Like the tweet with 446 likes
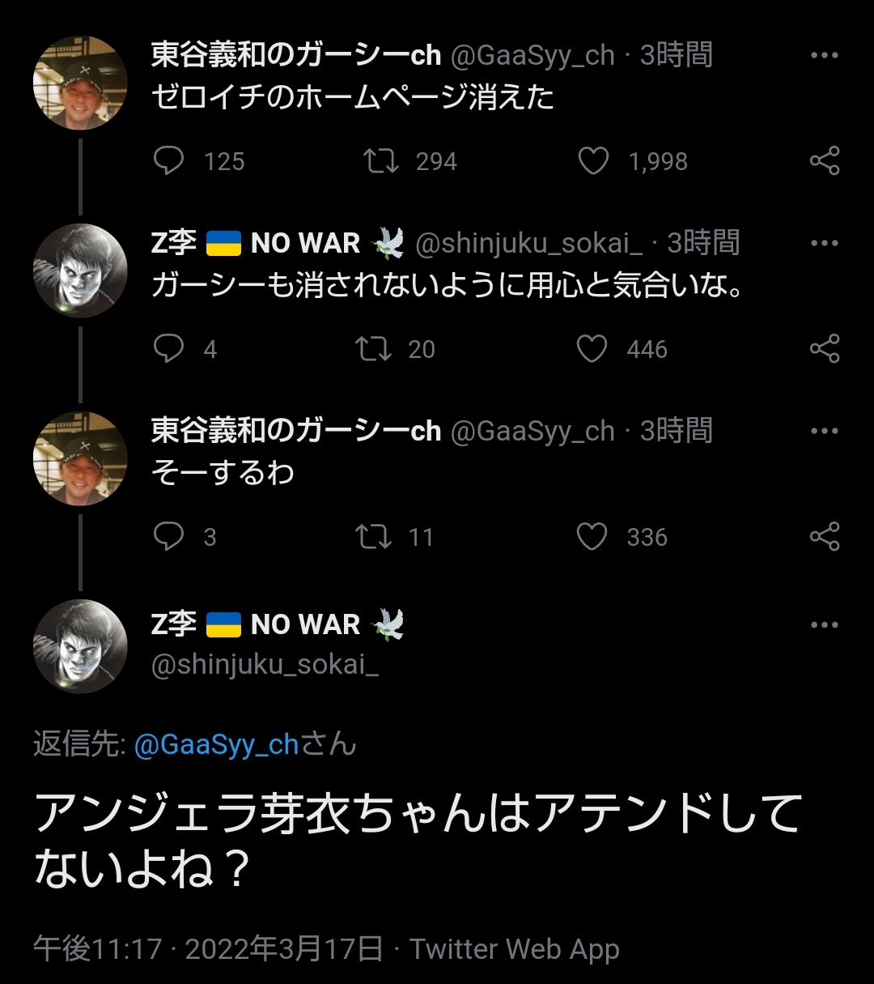Viewport: 874px width, 984px height. point(592,349)
